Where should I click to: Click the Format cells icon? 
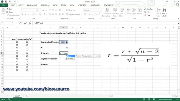139,10
